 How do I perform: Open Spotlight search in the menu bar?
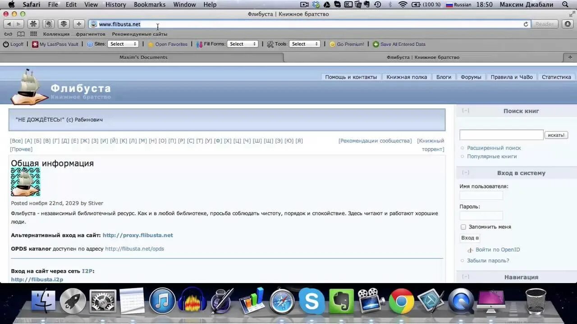565,4
